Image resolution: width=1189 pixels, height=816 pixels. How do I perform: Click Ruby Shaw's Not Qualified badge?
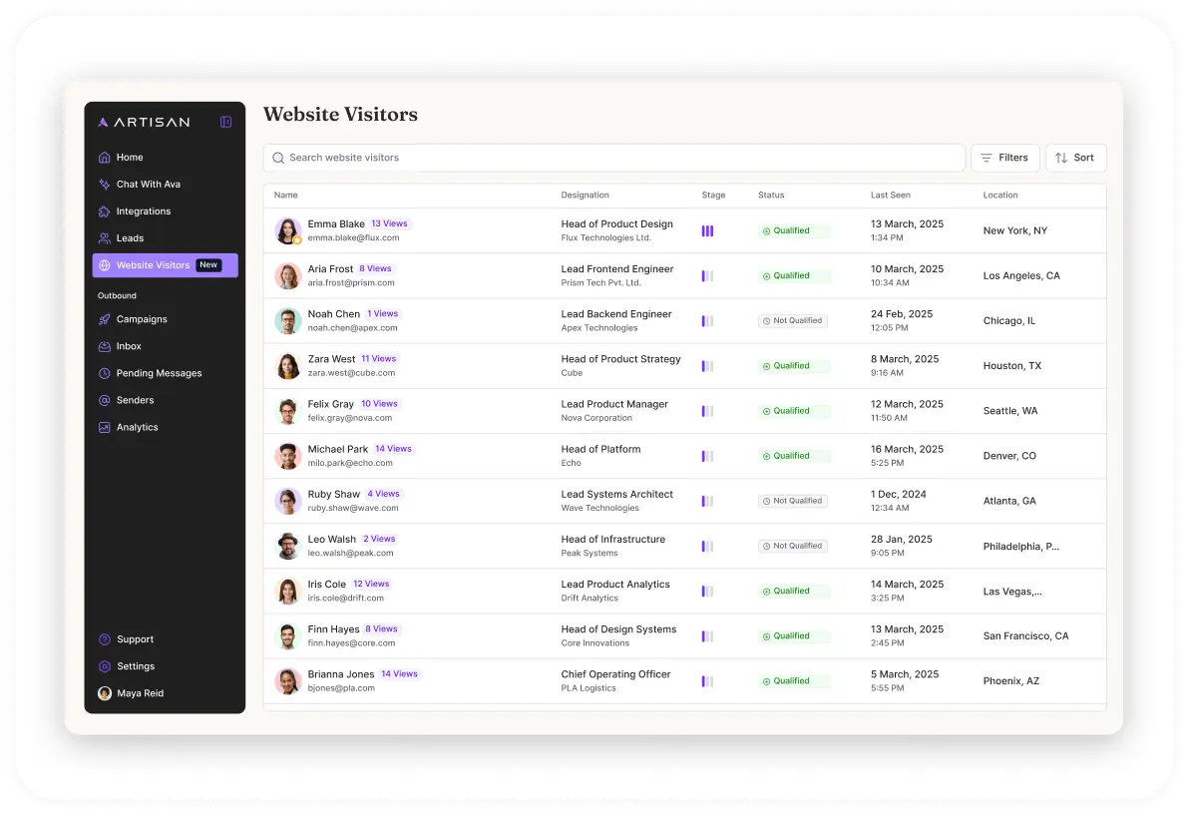(x=793, y=501)
